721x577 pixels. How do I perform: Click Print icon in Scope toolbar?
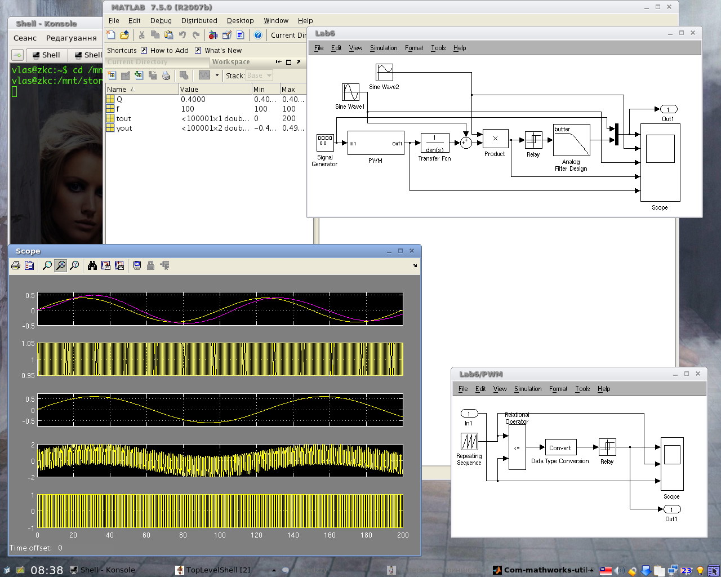pos(16,265)
